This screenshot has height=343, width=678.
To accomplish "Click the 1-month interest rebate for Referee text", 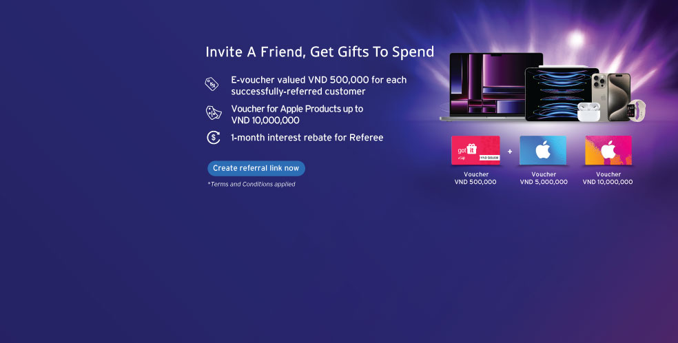I will tap(307, 137).
